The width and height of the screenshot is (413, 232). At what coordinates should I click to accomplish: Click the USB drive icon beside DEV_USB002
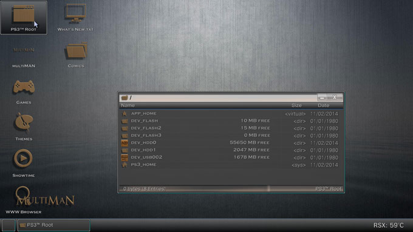point(125,157)
